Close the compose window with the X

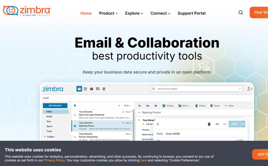pos(158,124)
